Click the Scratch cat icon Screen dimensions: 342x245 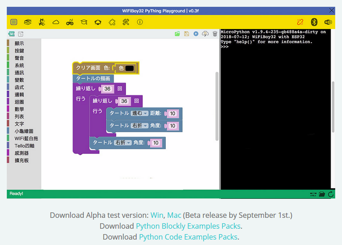pyautogui.click(x=42, y=22)
